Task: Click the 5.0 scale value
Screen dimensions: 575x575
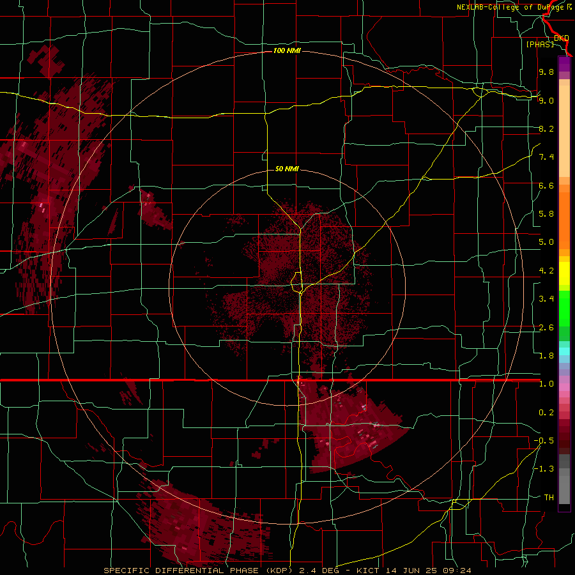Action: [x=546, y=242]
